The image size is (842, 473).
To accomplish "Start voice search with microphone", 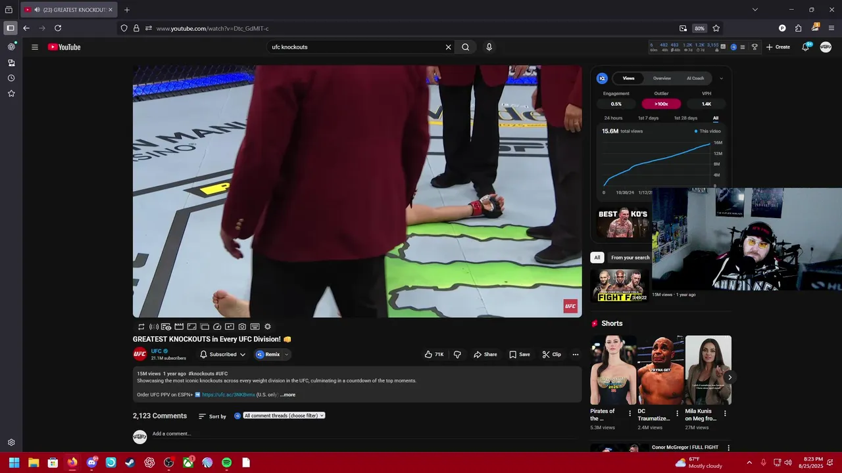I will [x=489, y=47].
